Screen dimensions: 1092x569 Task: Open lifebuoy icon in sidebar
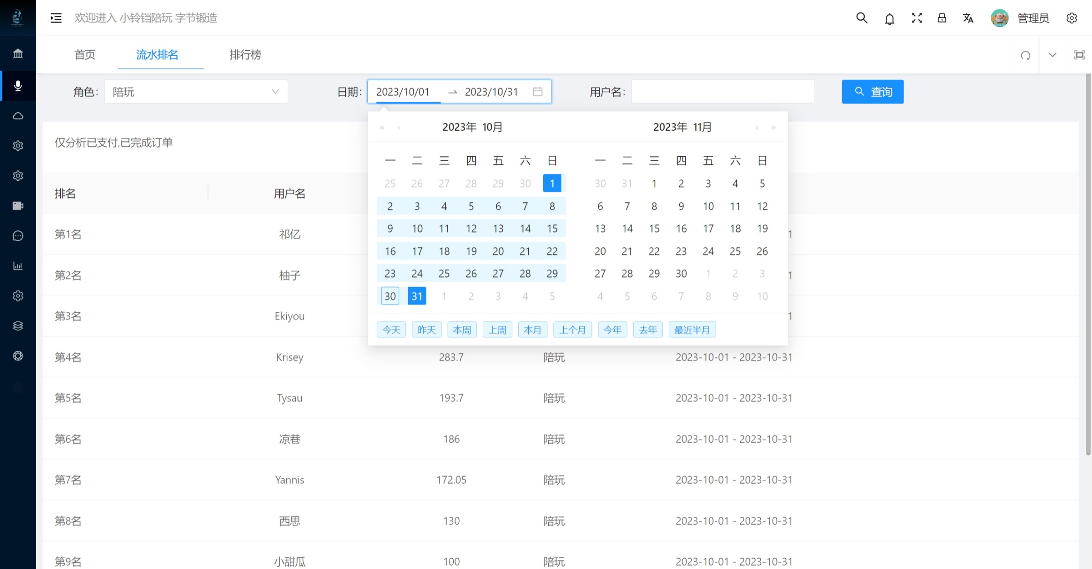(18, 355)
